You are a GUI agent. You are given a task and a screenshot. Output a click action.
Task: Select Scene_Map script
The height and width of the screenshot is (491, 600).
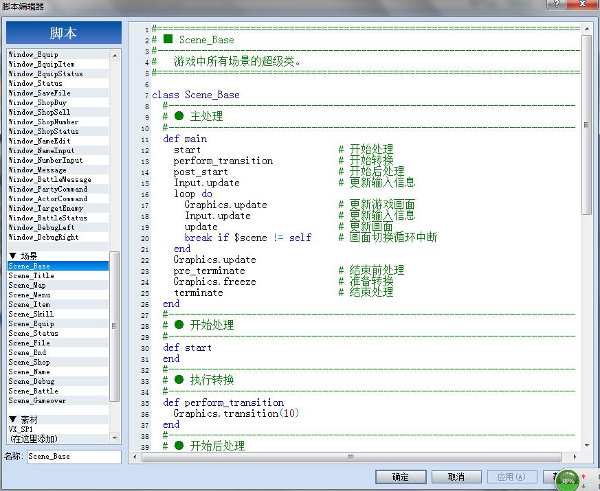(x=58, y=285)
